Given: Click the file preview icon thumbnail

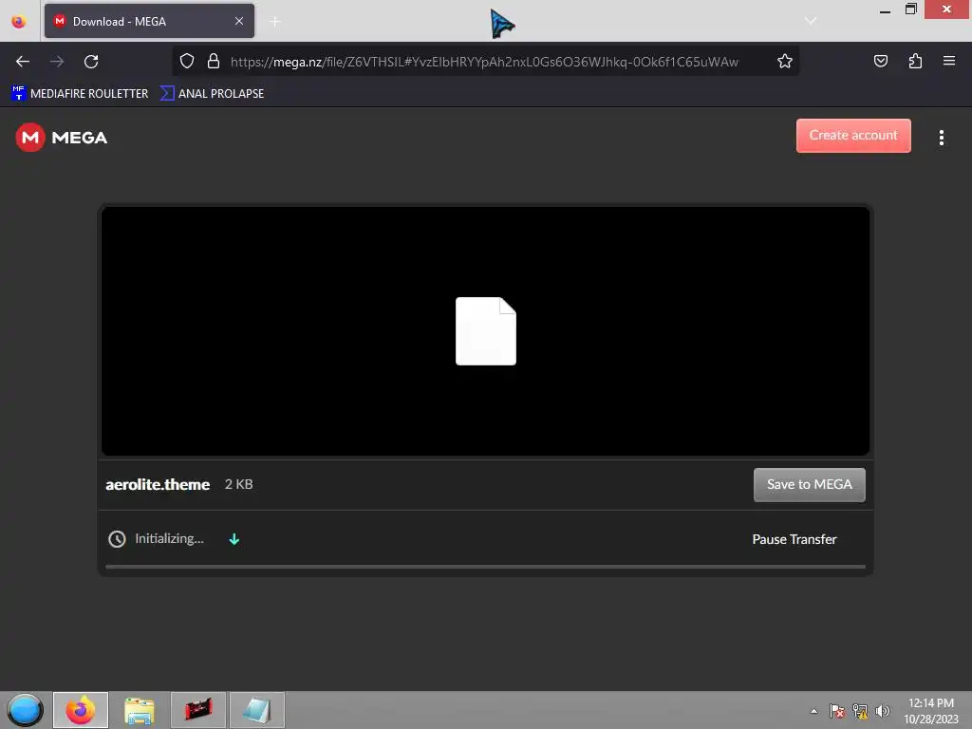Looking at the screenshot, I should click(485, 331).
